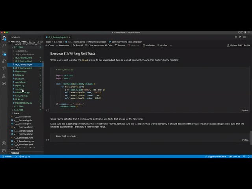Click the notifications bell in status bar

coord(248,156)
